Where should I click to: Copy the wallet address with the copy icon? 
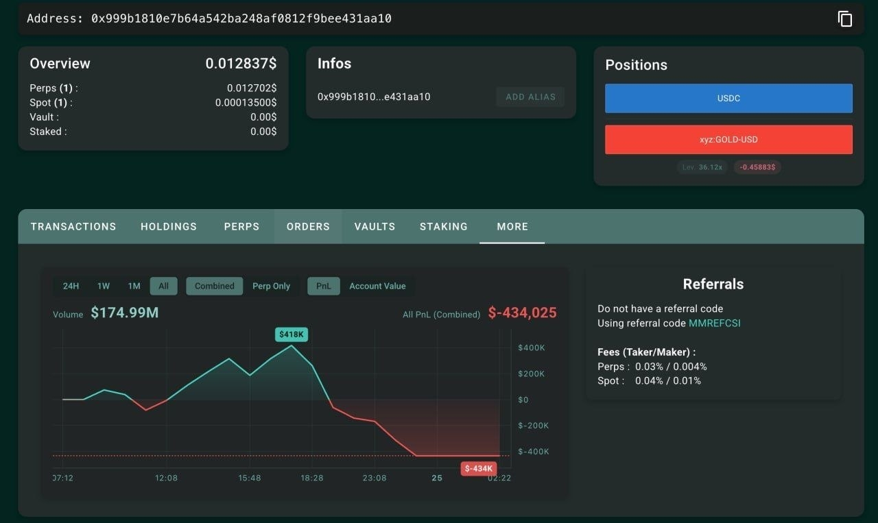point(845,19)
